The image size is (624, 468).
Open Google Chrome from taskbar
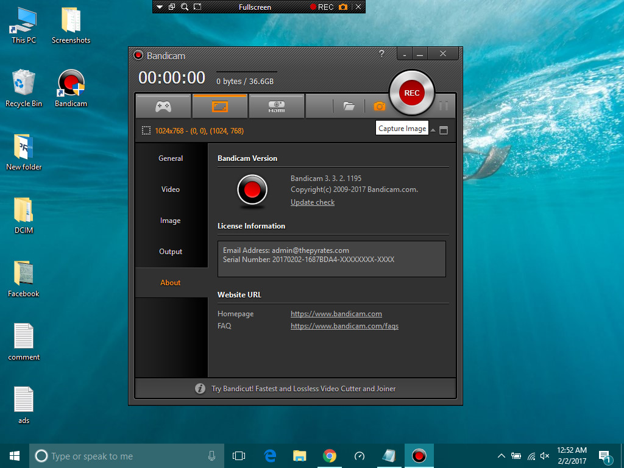330,456
